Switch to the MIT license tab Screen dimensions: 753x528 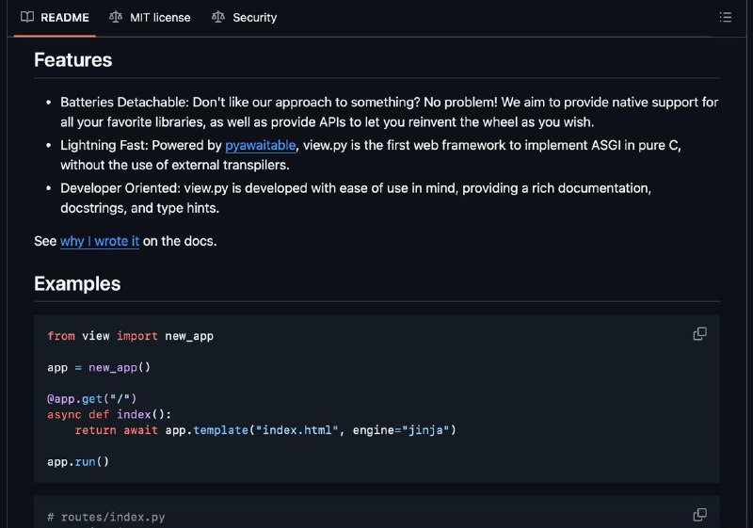[x=150, y=18]
